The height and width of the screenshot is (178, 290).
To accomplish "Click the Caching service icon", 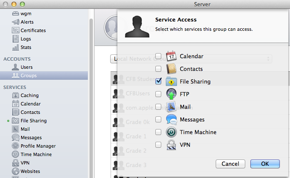I will point(15,95).
